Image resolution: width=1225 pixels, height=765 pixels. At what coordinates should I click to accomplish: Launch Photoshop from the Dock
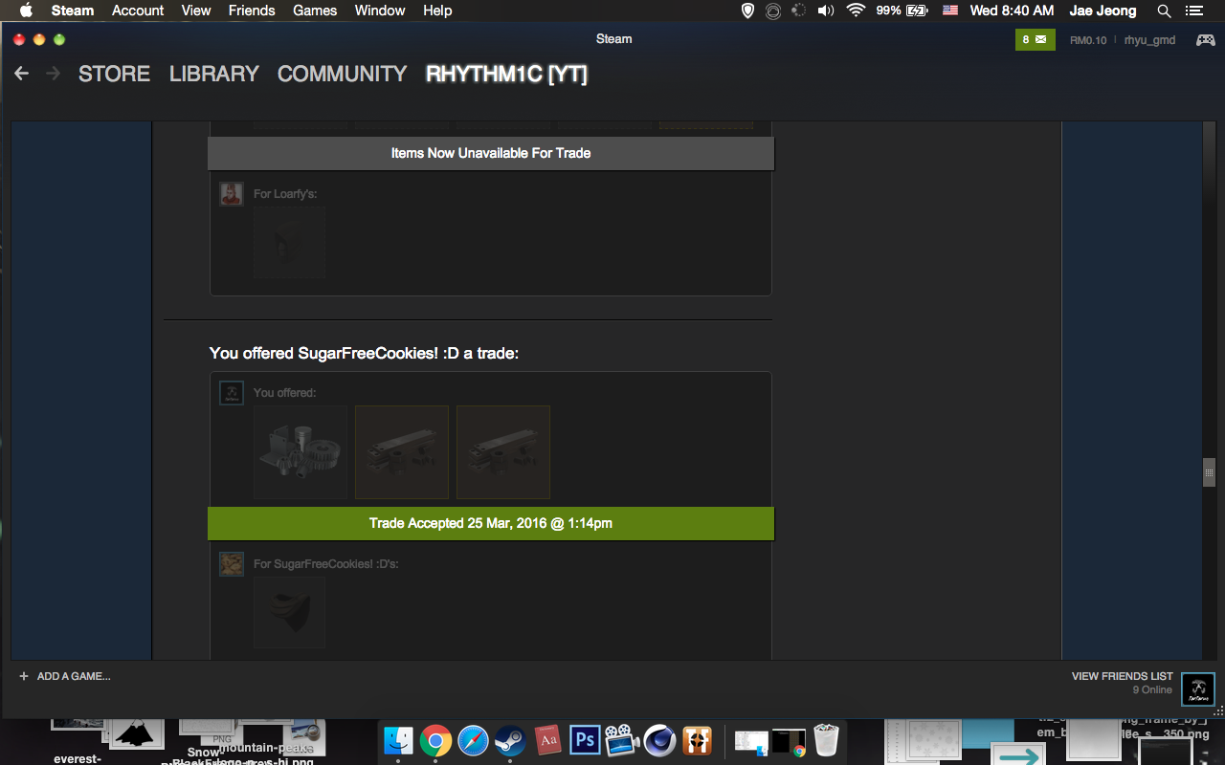(584, 740)
